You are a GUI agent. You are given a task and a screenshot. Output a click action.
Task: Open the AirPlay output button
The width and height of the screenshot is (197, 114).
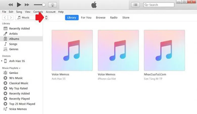[52, 5]
